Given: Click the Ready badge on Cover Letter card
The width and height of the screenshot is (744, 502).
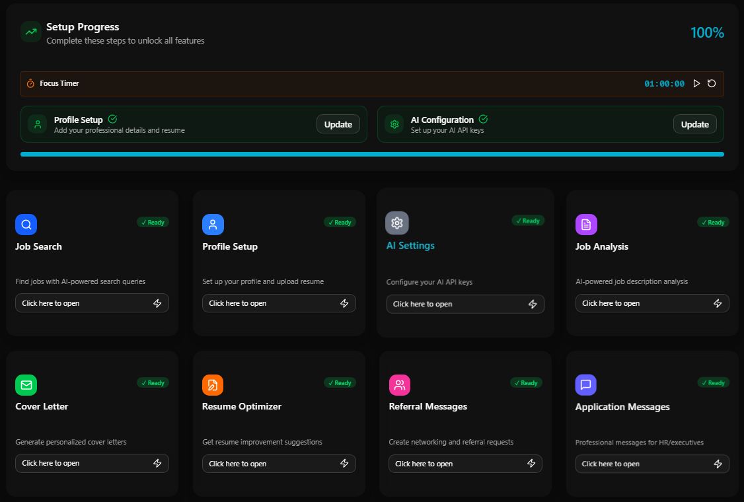Looking at the screenshot, I should 153,382.
